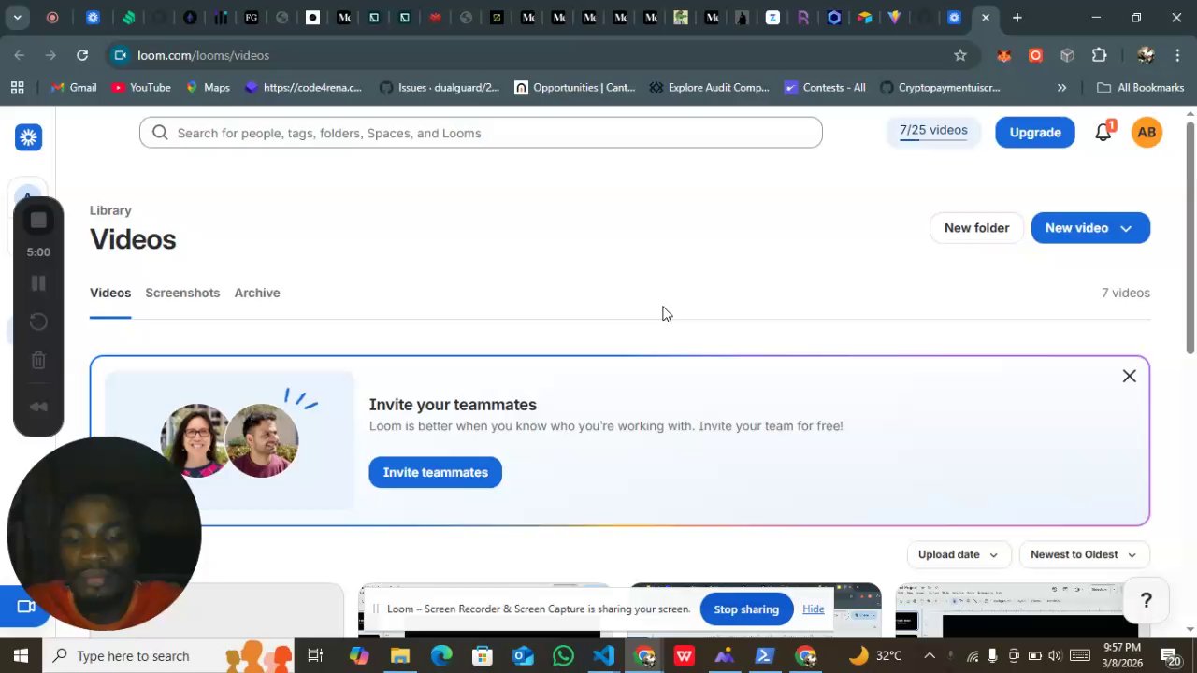Image resolution: width=1197 pixels, height=673 pixels.
Task: Click the Windows taskbar search box
Action: point(168,655)
